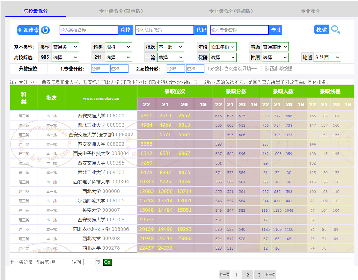
Task: Select the 西安交通大学 008001 row
Action: [101, 116]
